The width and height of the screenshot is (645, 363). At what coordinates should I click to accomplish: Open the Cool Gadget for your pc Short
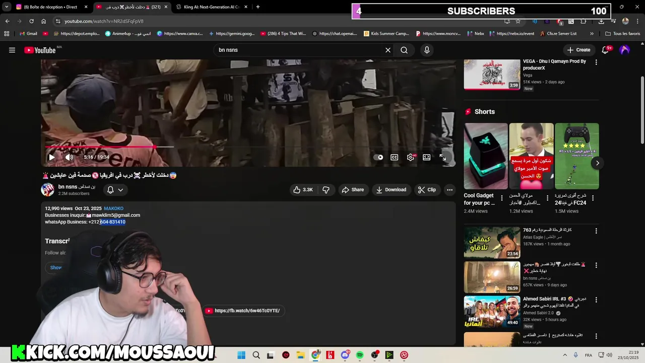point(486,156)
